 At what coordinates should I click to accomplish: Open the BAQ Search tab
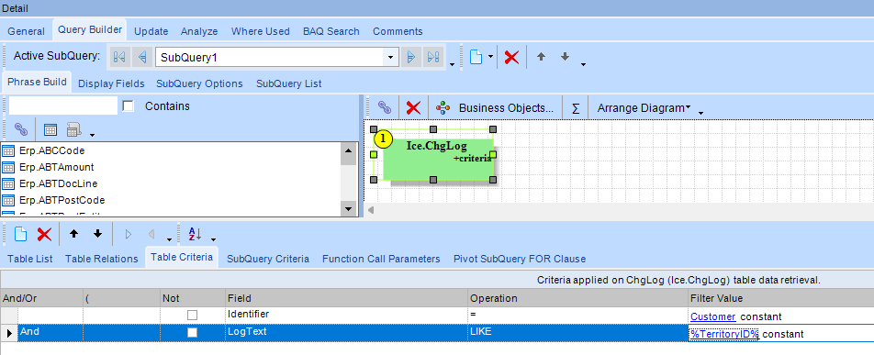click(x=331, y=31)
